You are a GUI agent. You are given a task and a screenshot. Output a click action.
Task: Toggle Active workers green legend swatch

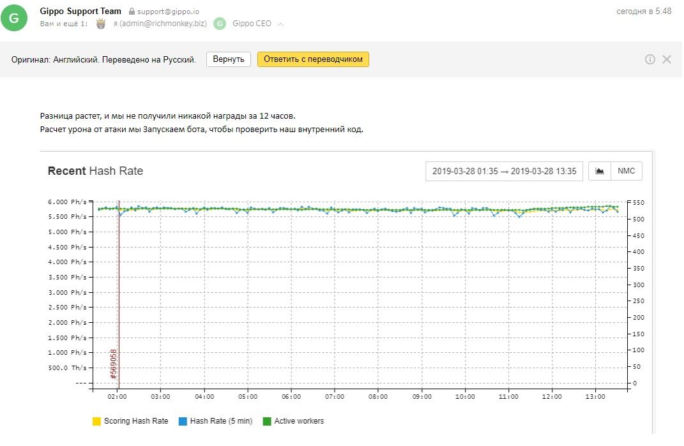[267, 421]
